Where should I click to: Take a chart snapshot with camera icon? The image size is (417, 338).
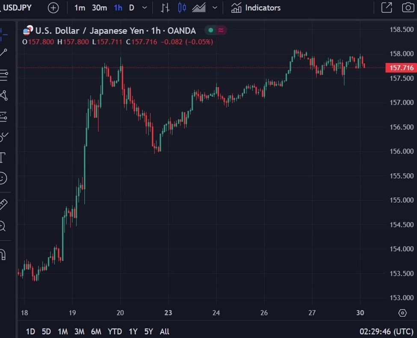click(x=408, y=8)
